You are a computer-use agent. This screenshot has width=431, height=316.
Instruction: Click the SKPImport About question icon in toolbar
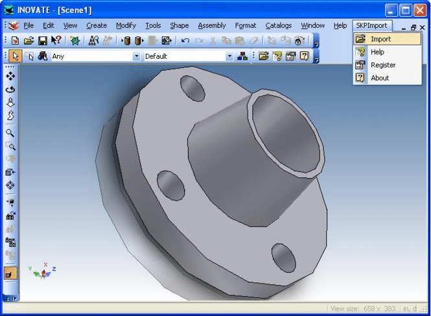tap(304, 56)
